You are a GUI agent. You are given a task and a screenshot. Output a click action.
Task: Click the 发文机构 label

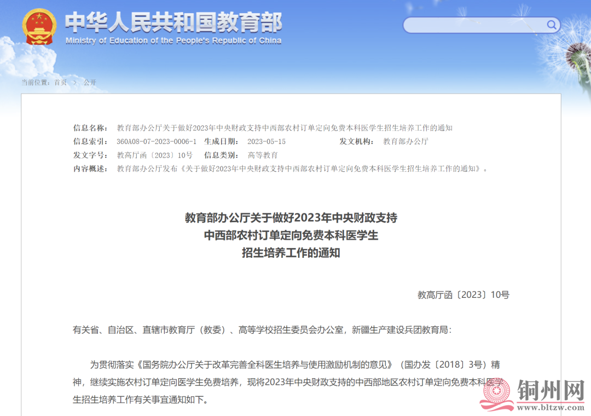pyautogui.click(x=357, y=141)
